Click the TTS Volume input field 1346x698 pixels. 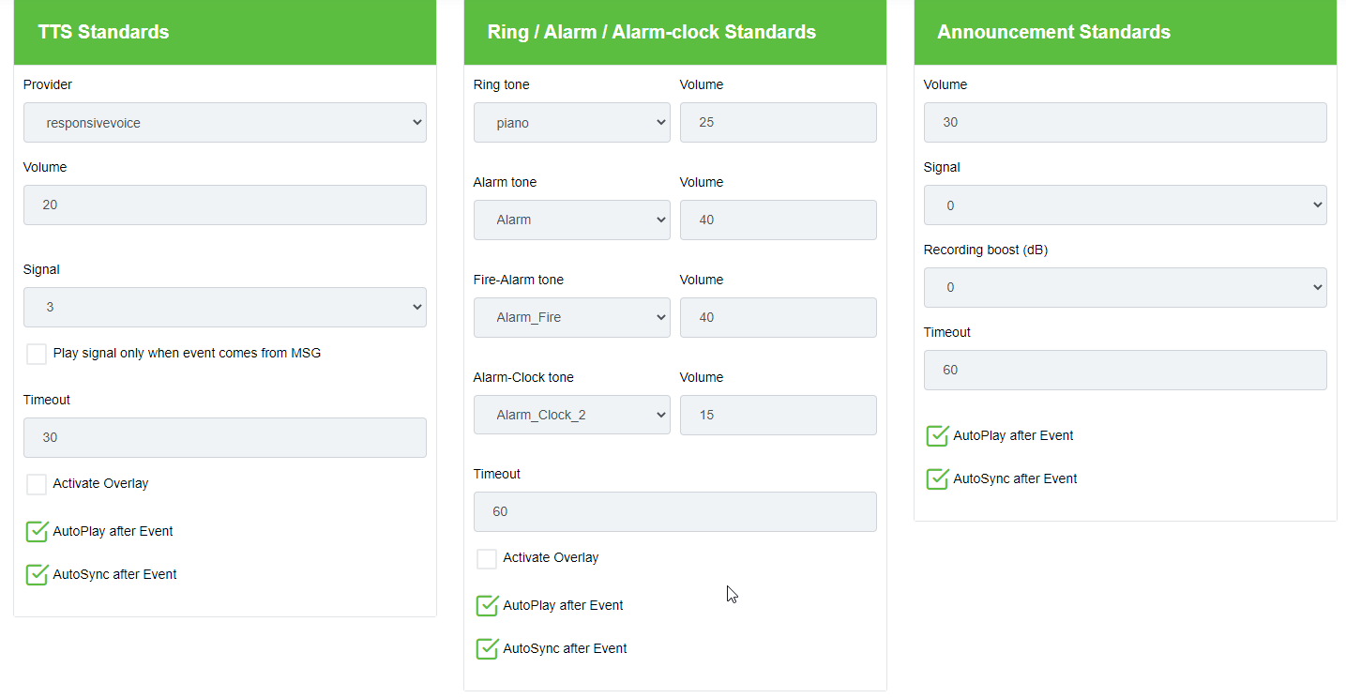[225, 205]
